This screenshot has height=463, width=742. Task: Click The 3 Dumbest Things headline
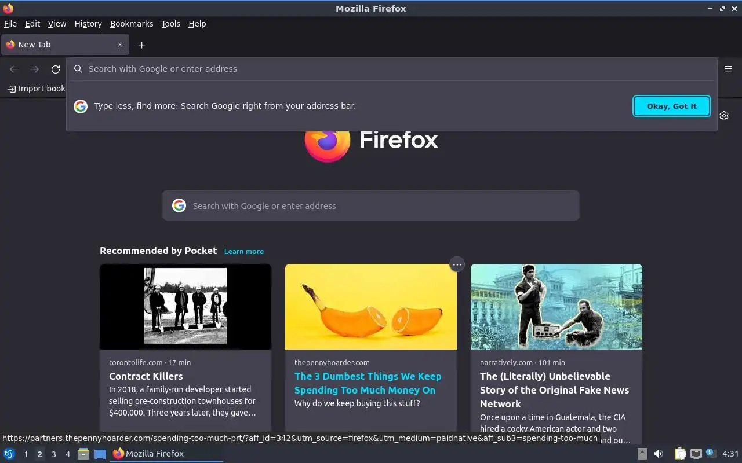368,383
